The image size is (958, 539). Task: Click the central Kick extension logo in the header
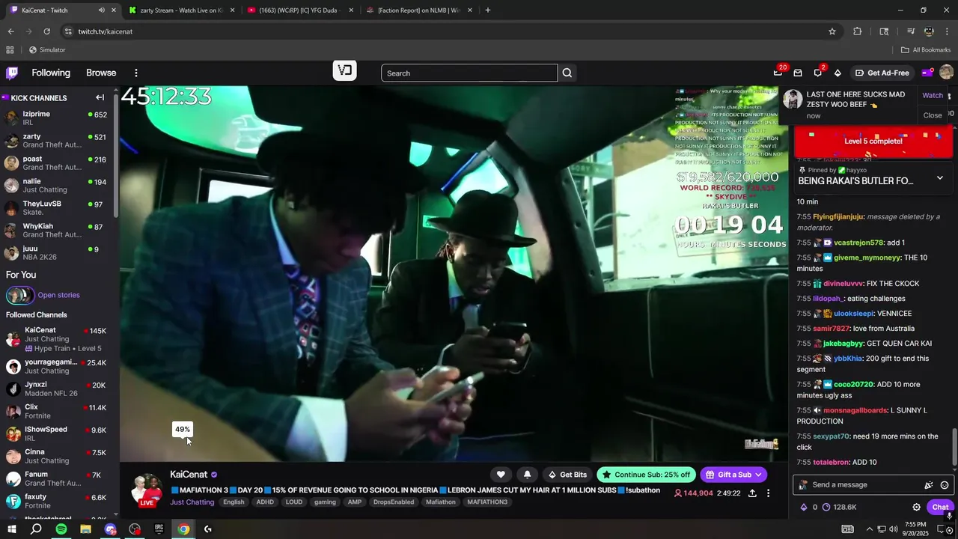point(345,70)
